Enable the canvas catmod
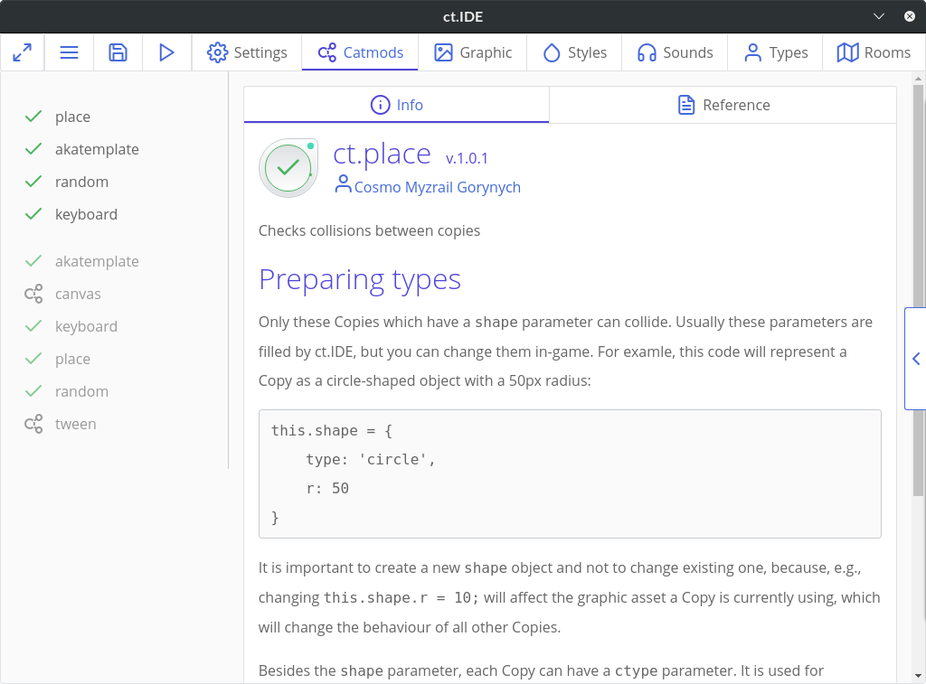Viewport: 926px width, 684px height. coord(77,294)
